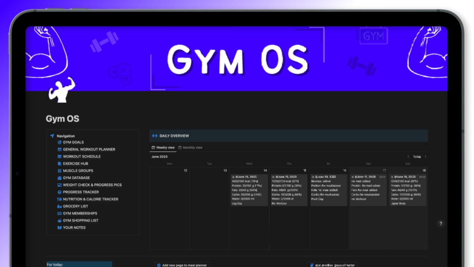Select the empty day cell numbered 13
The width and height of the screenshot is (474, 267).
(209, 208)
